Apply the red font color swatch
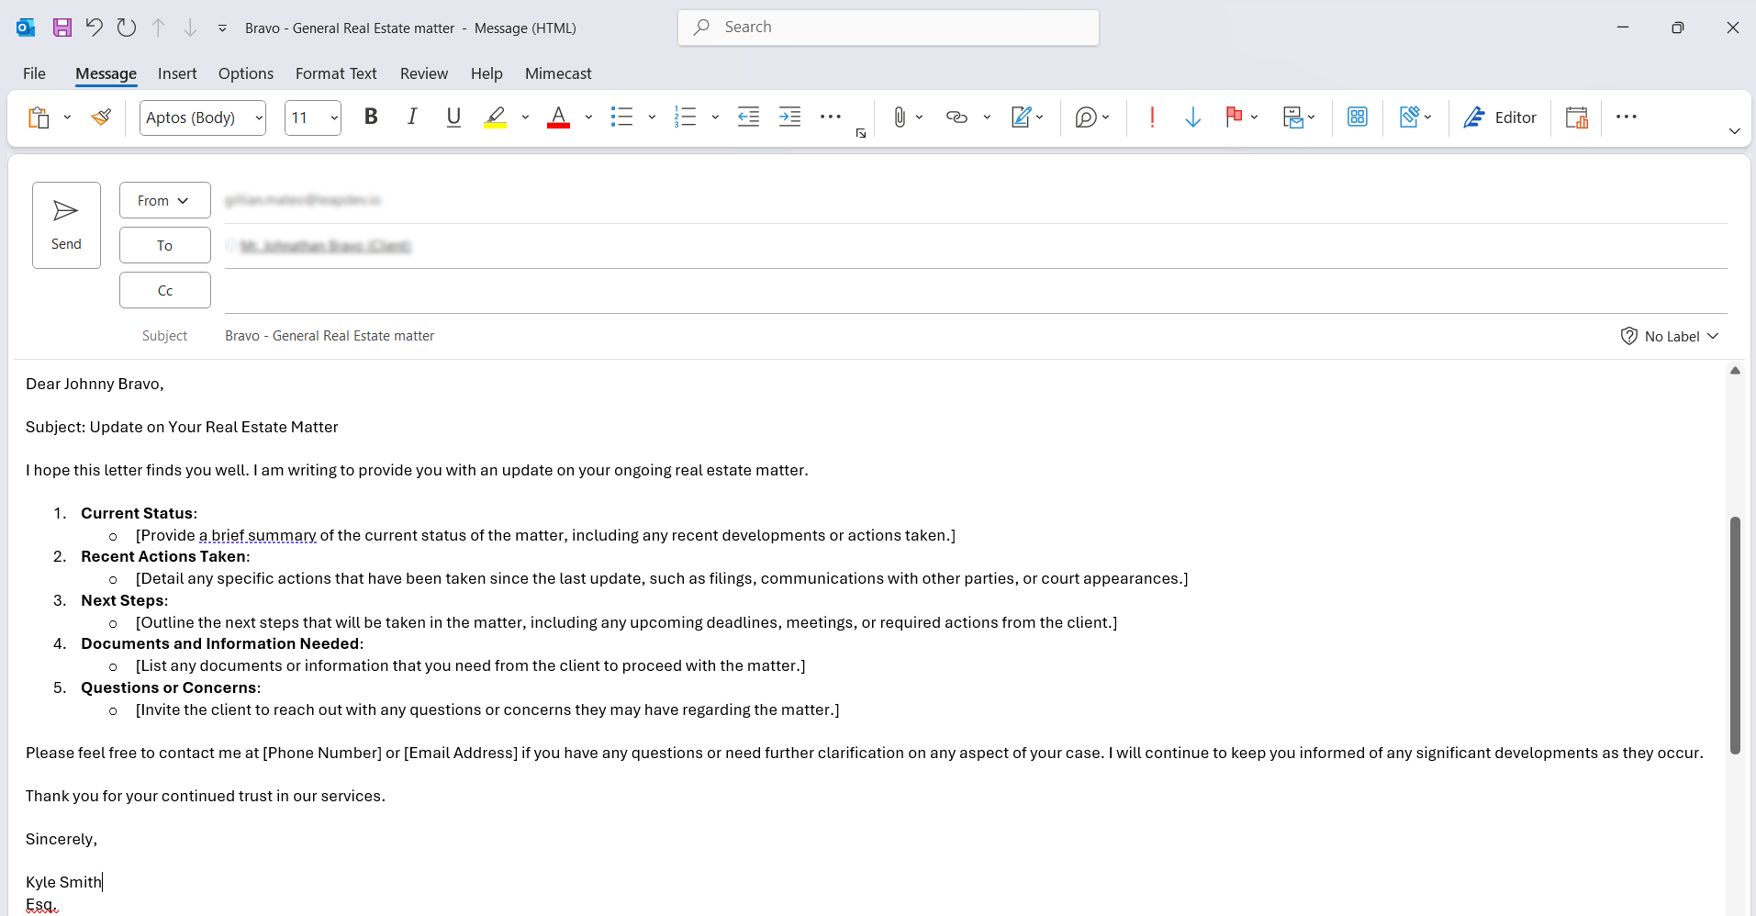This screenshot has width=1756, height=916. (558, 117)
